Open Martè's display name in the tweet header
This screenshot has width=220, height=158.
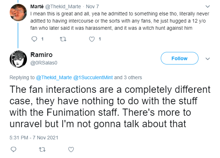37,6
